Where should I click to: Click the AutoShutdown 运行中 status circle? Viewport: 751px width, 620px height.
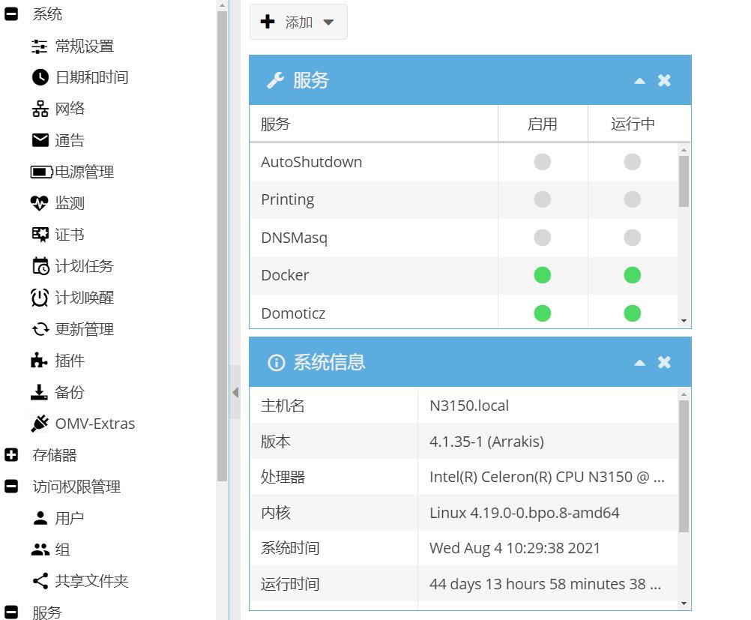[632, 162]
